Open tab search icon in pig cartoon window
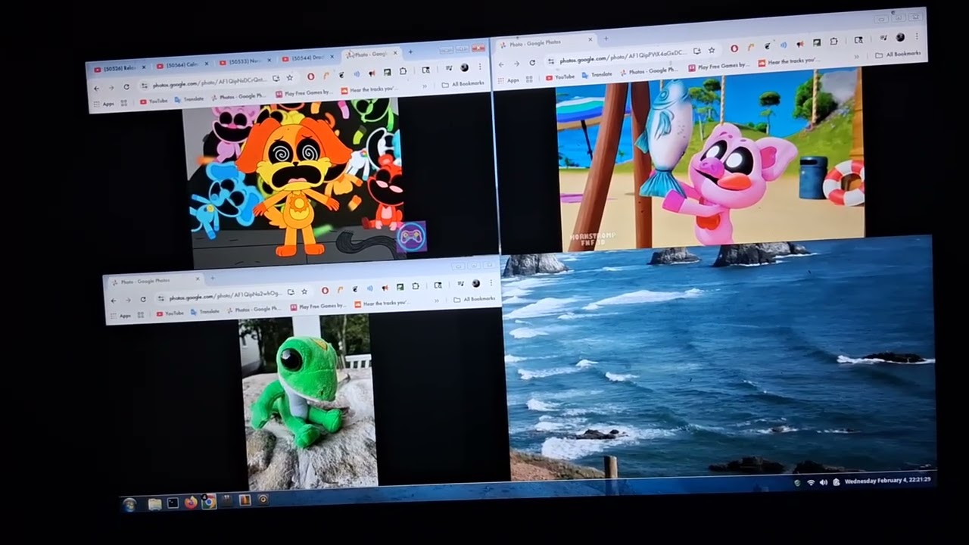 pos(858,40)
